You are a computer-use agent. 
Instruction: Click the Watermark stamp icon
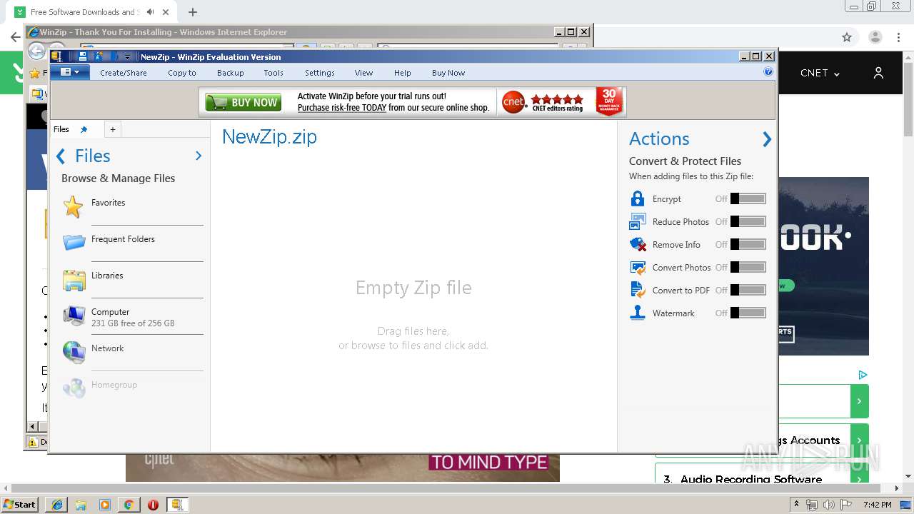coord(638,313)
